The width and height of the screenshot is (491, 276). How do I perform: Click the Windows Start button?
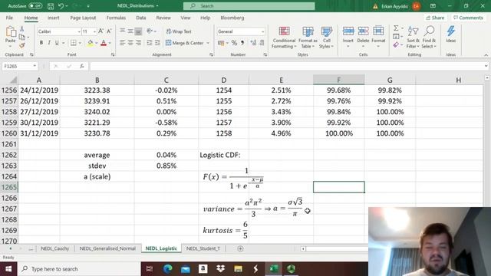pyautogui.click(x=8, y=269)
